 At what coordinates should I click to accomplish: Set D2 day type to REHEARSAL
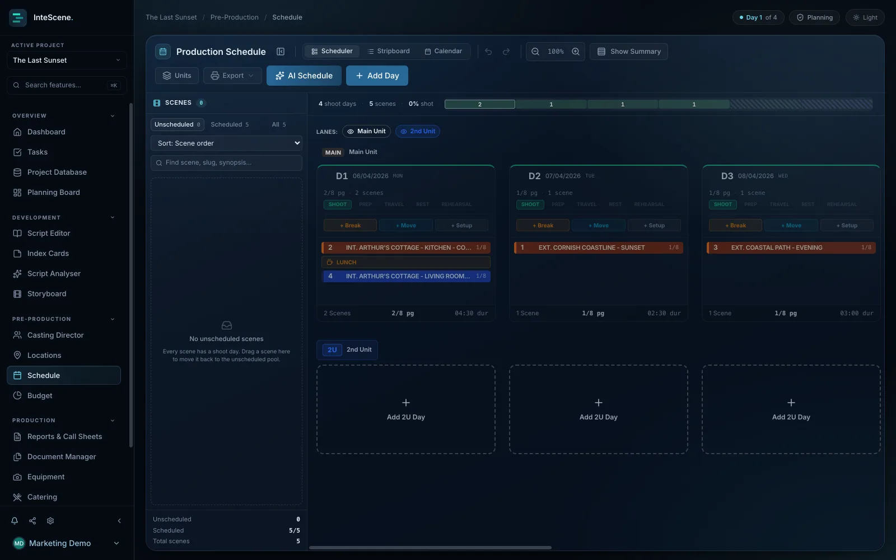point(649,204)
